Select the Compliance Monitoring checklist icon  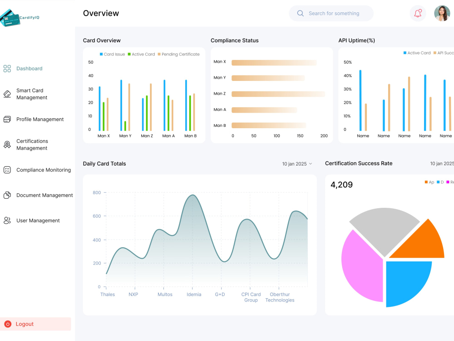click(7, 170)
